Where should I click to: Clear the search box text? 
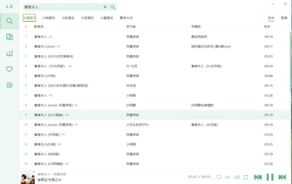point(105,7)
